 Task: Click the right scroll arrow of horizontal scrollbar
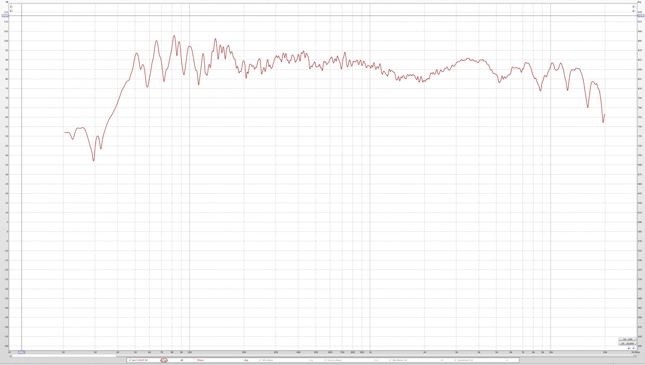[x=635, y=356]
